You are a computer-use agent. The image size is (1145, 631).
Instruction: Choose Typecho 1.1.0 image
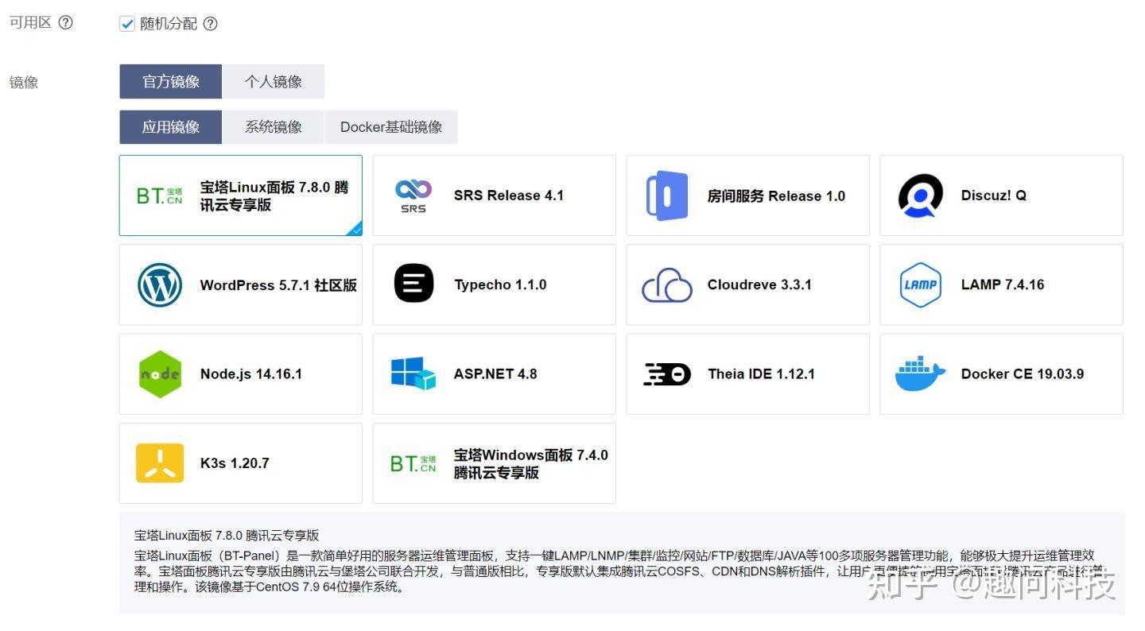pos(495,285)
